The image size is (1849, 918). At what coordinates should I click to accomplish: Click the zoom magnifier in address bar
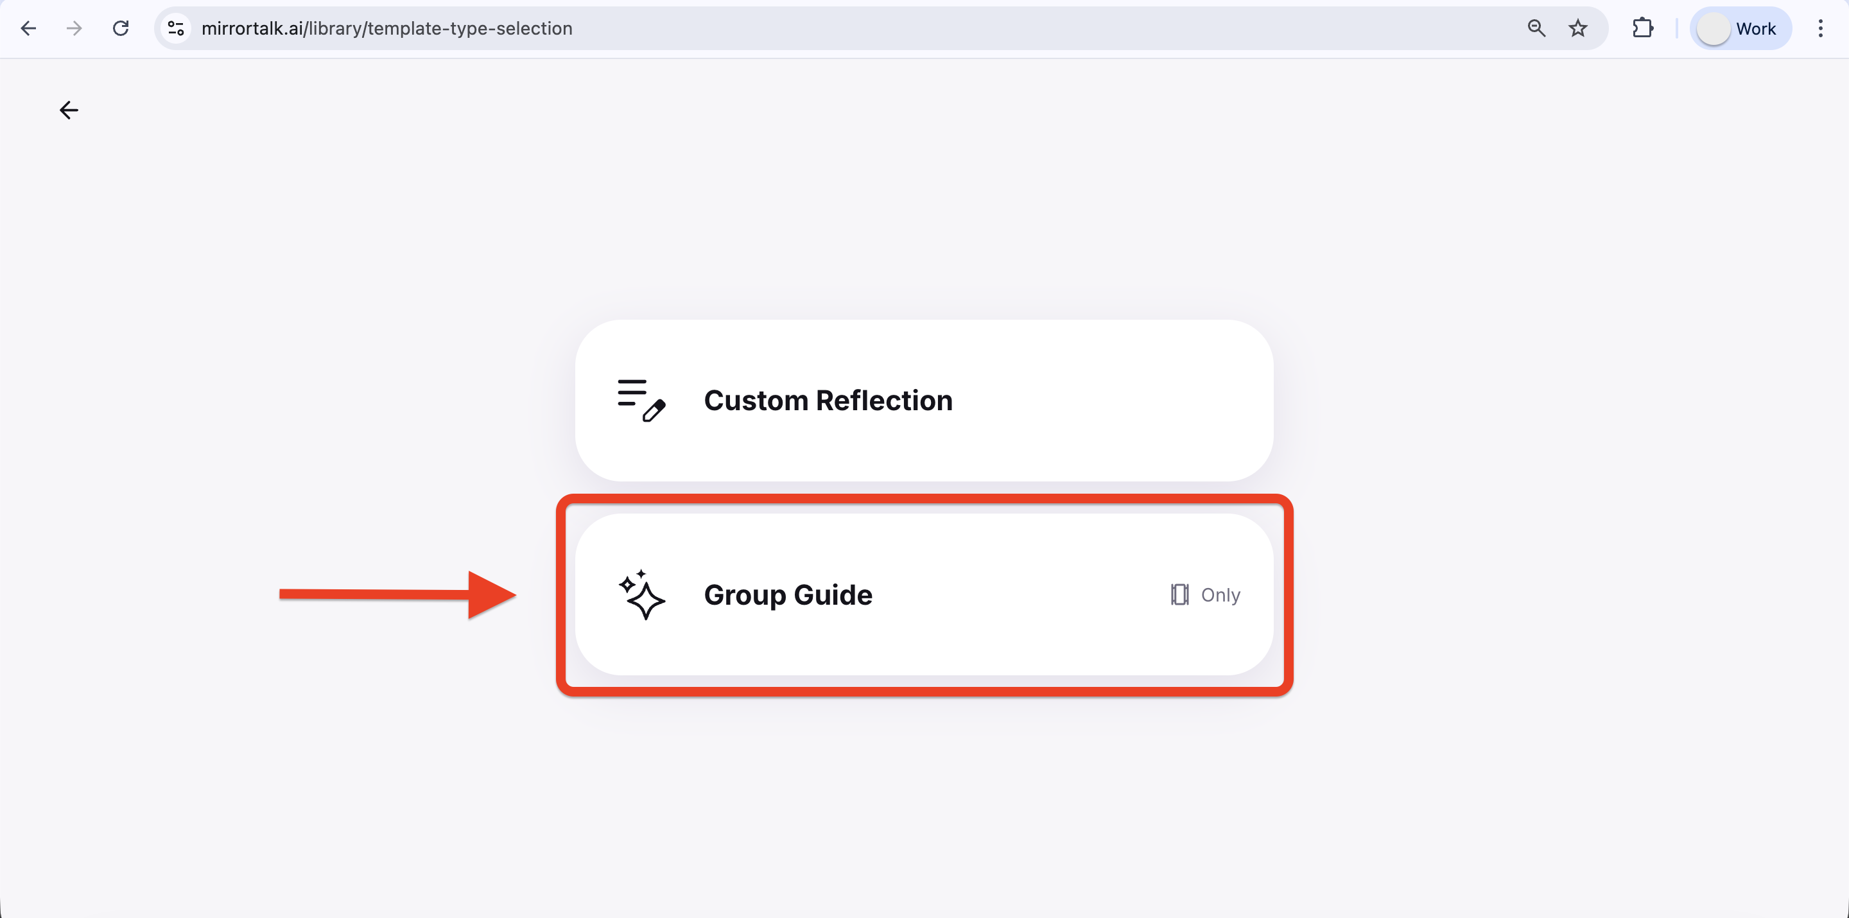1536,29
